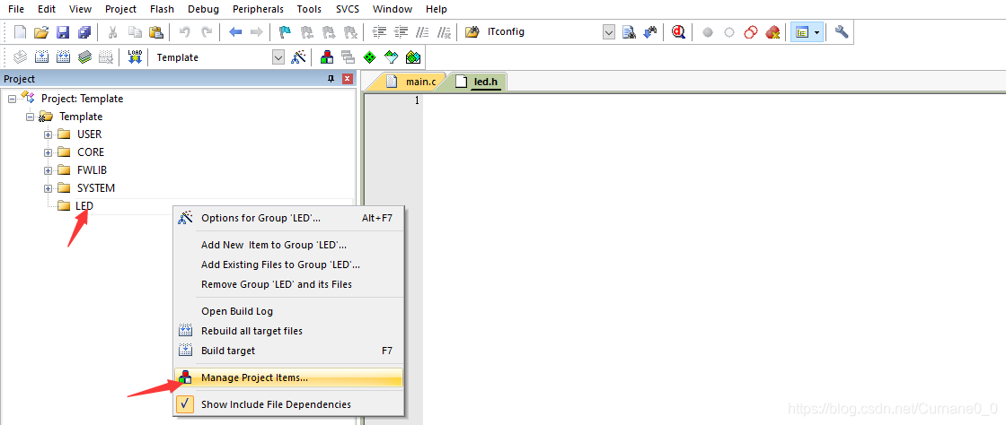
Task: Click the Save All icon
Action: (x=84, y=32)
